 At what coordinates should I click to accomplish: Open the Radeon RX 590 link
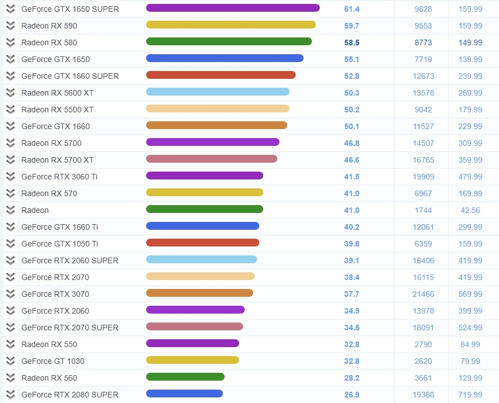click(x=49, y=26)
